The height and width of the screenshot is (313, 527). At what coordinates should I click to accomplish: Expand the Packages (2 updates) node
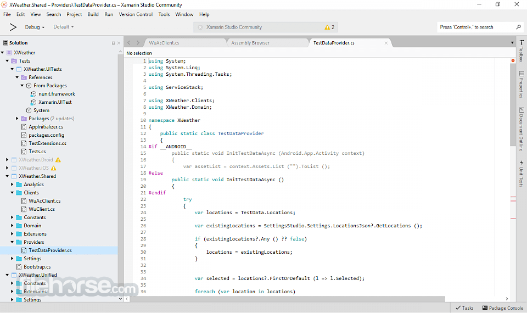17,119
